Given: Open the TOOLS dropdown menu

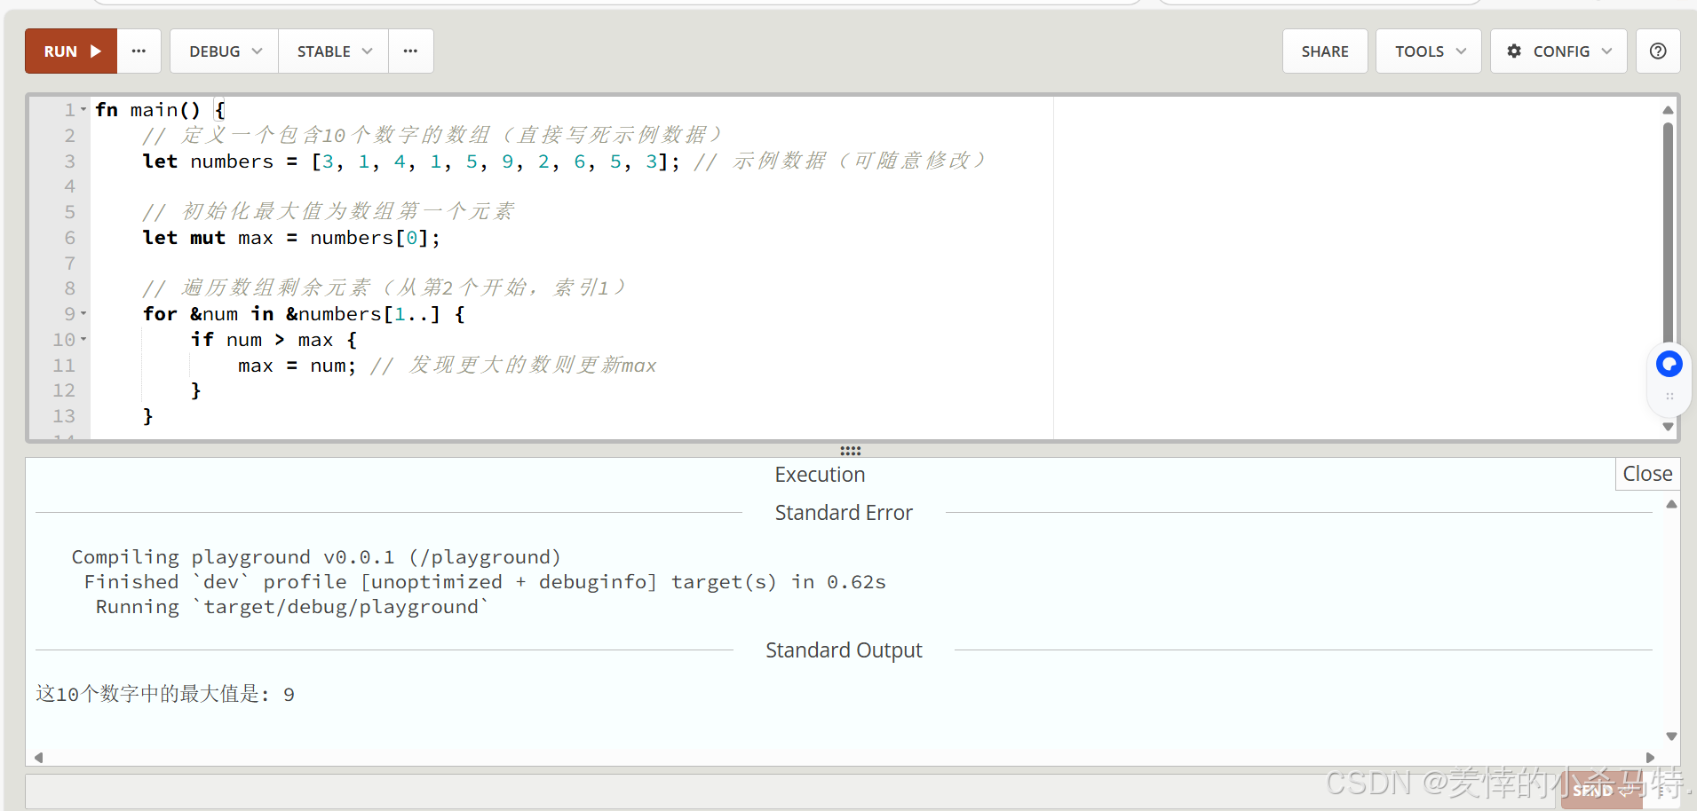Looking at the screenshot, I should (1429, 51).
